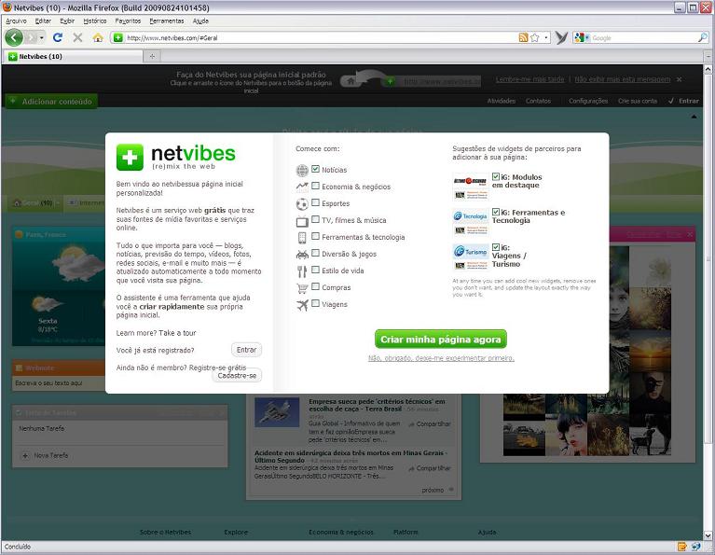Click the Cadastre-se button
Image resolution: width=715 pixels, height=555 pixels.
click(x=237, y=376)
